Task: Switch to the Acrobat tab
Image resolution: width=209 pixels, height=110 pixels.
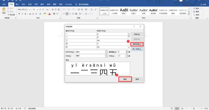Action: point(69,4)
